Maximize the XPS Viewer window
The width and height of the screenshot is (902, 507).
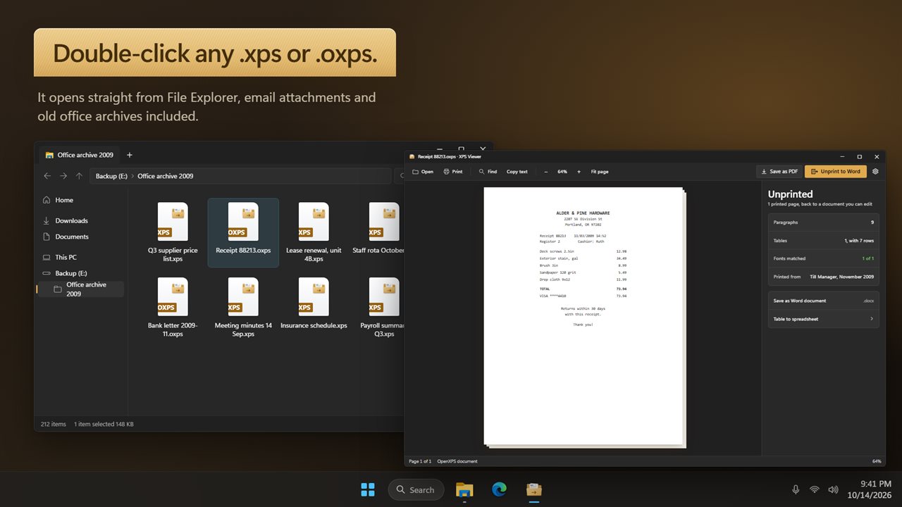tap(859, 156)
